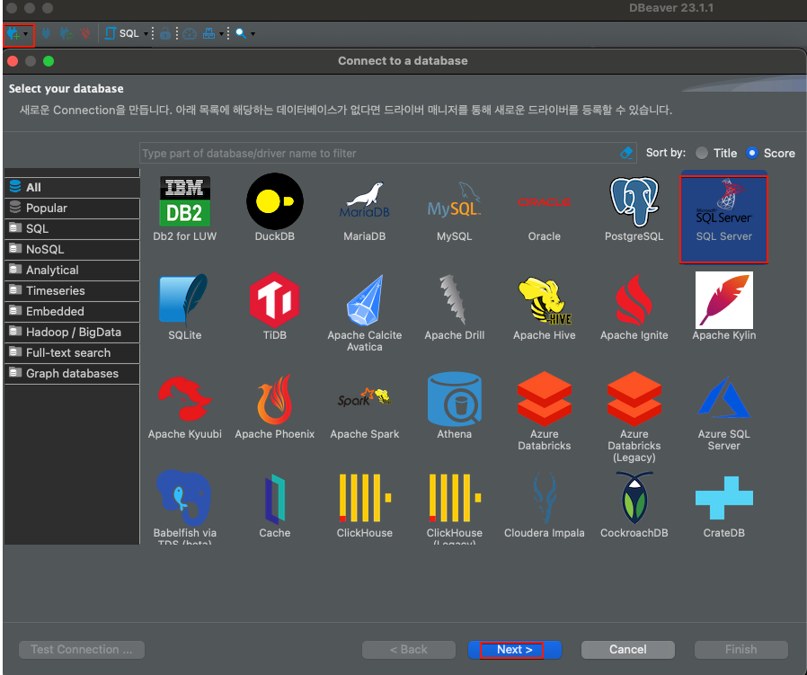
Task: Click the database filter text field
Action: [x=377, y=154]
